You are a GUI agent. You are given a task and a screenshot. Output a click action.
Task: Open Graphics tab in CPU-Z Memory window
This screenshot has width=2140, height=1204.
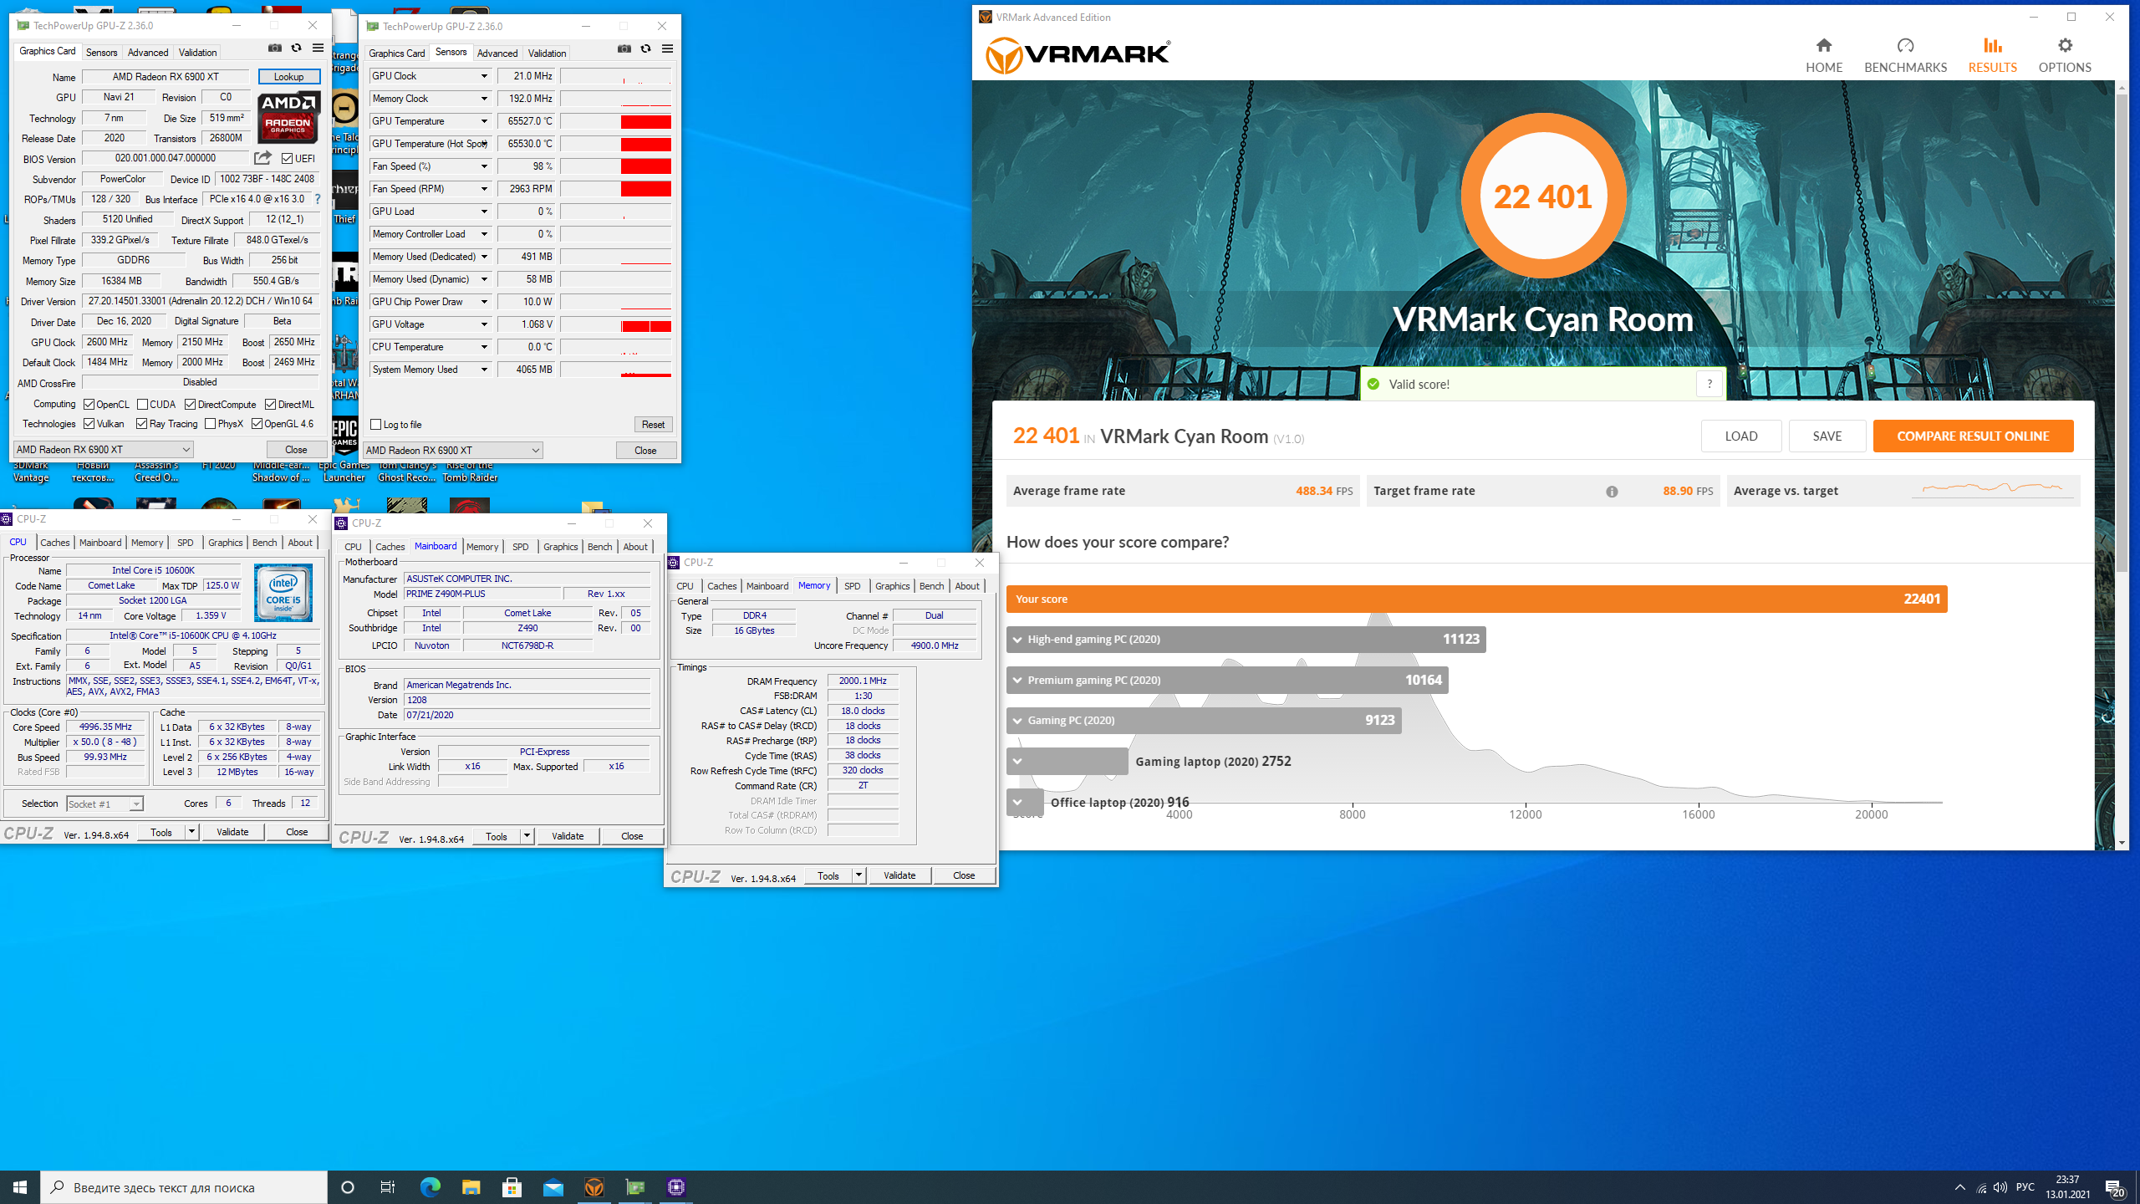[892, 586]
